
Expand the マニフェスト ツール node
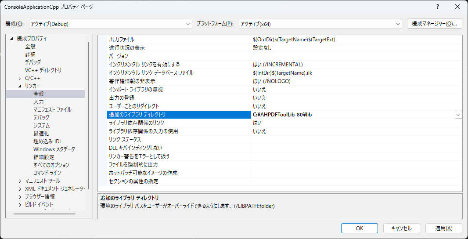(20, 181)
